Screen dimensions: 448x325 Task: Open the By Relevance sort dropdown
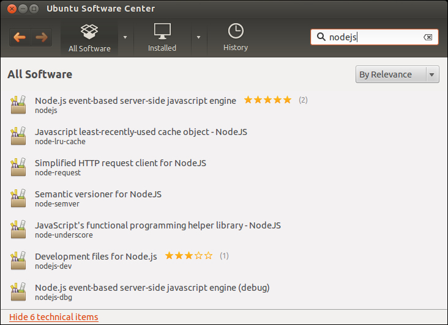click(397, 75)
